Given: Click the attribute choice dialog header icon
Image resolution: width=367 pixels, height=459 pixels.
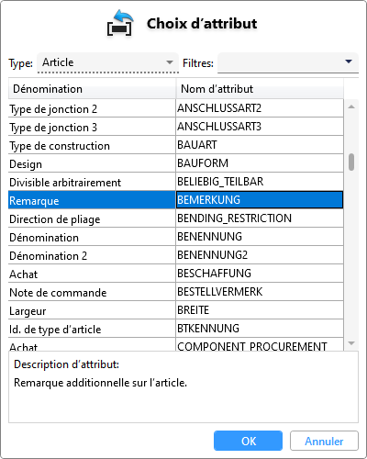Looking at the screenshot, I should click(x=120, y=23).
